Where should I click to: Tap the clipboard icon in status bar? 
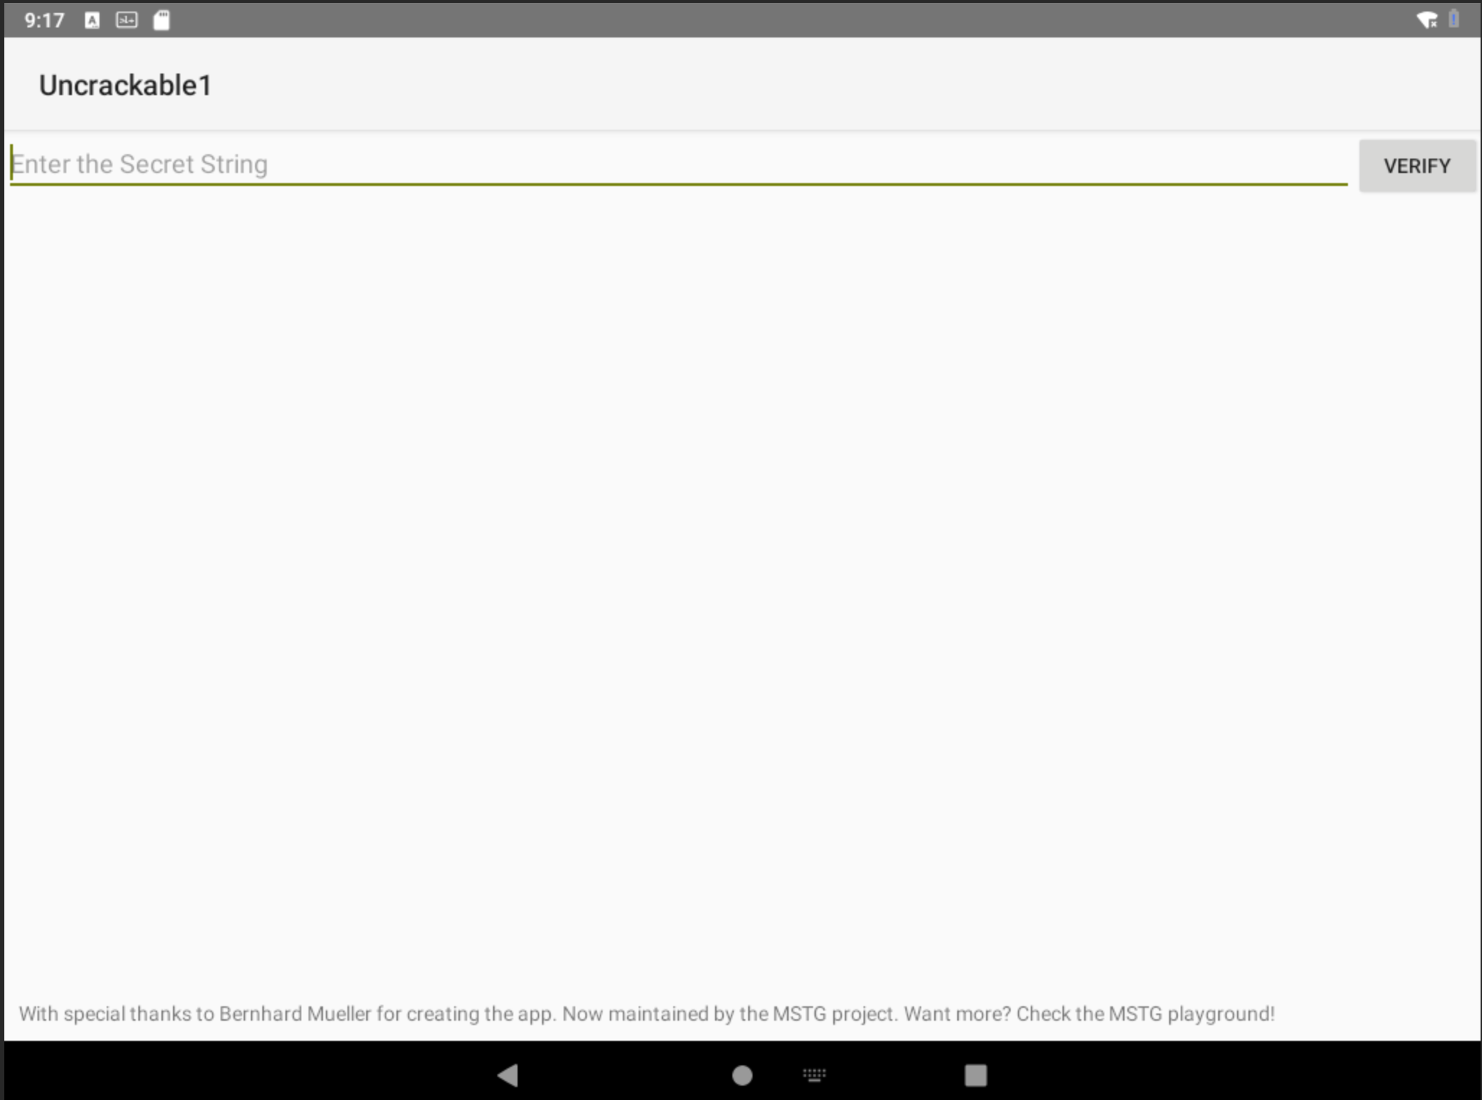161,19
